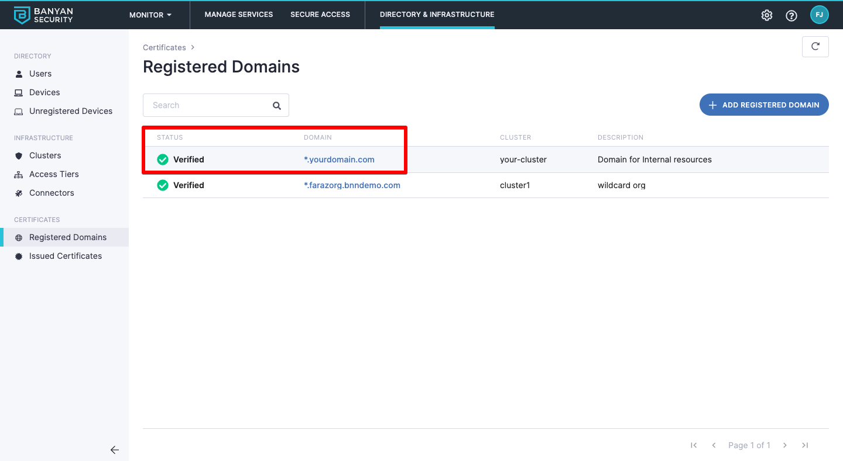Viewport: 843px width, 461px height.
Task: Open the *.yourdomain.com domain link
Action: pos(339,160)
